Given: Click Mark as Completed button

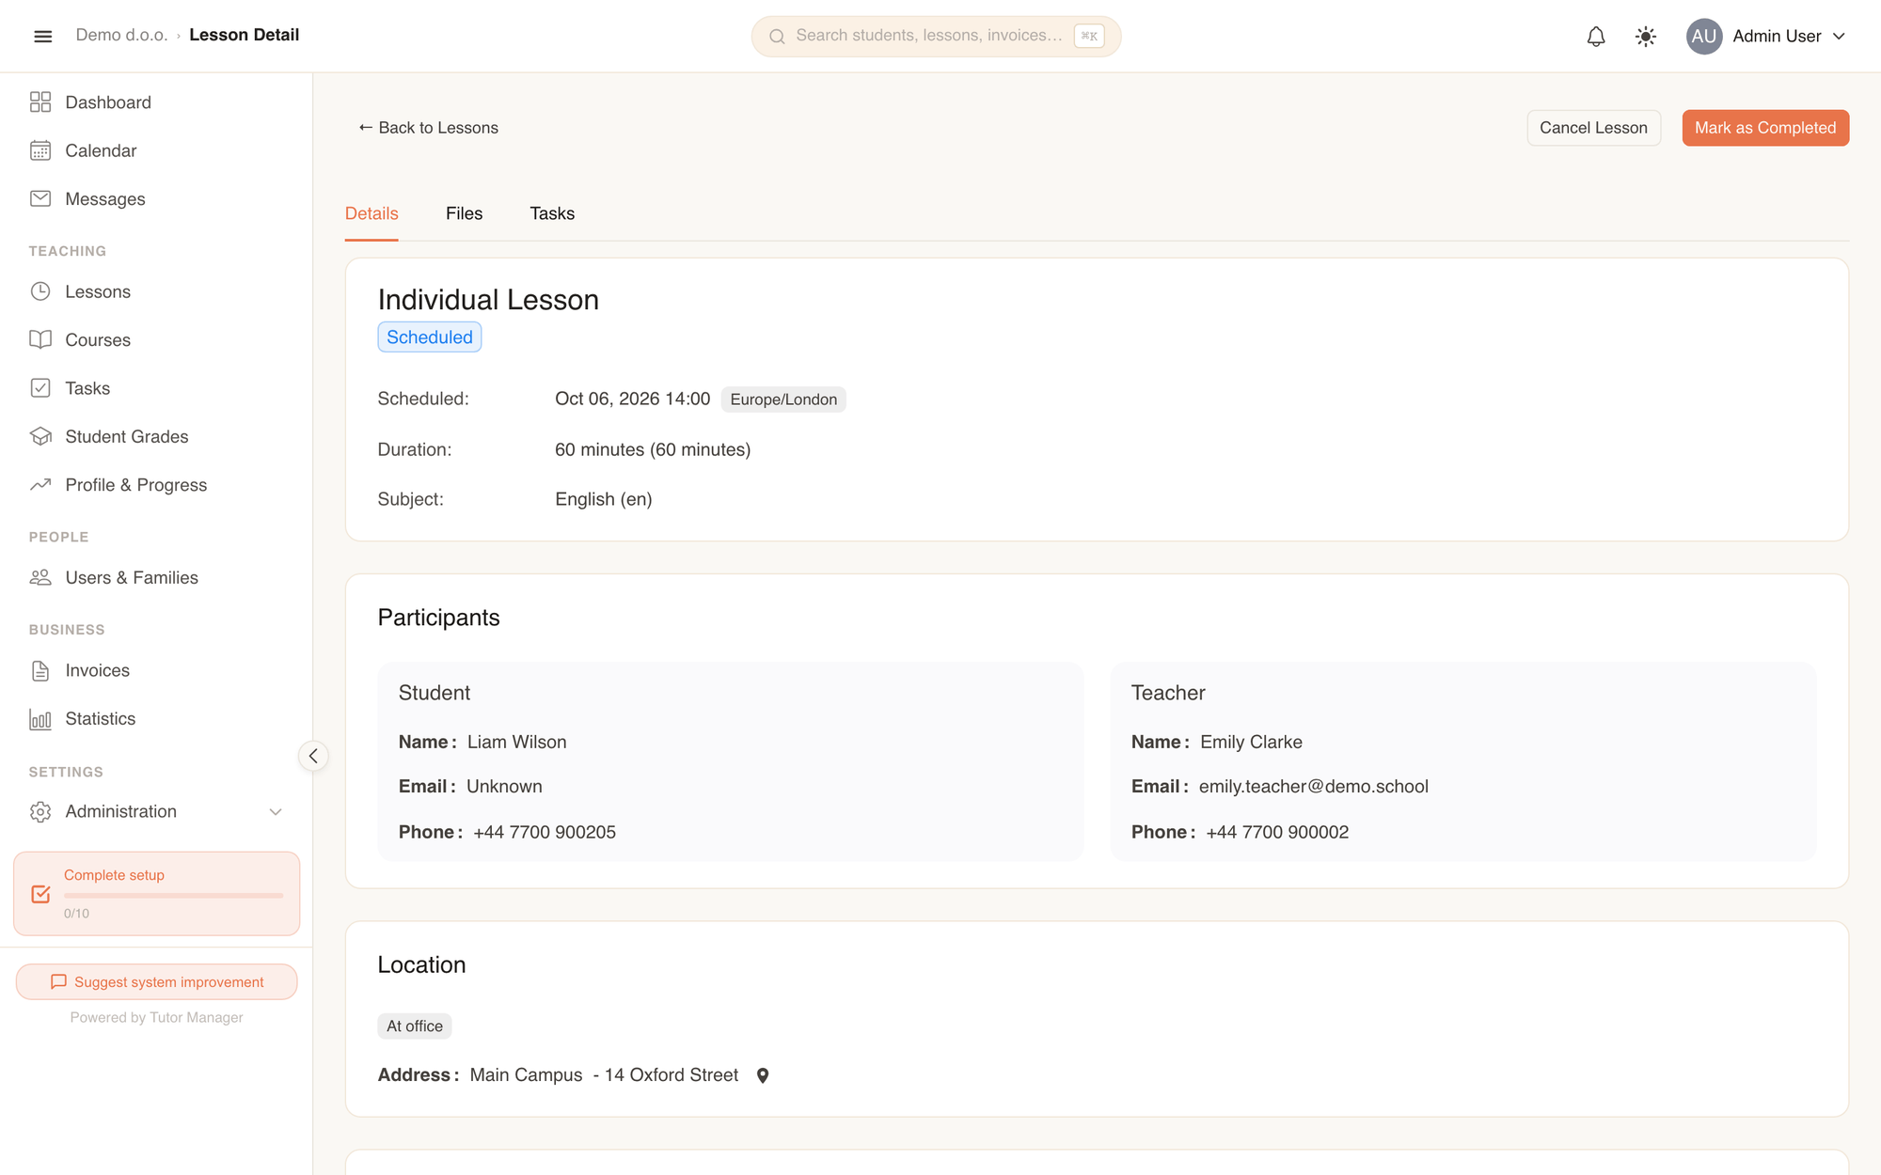Looking at the screenshot, I should point(1765,128).
